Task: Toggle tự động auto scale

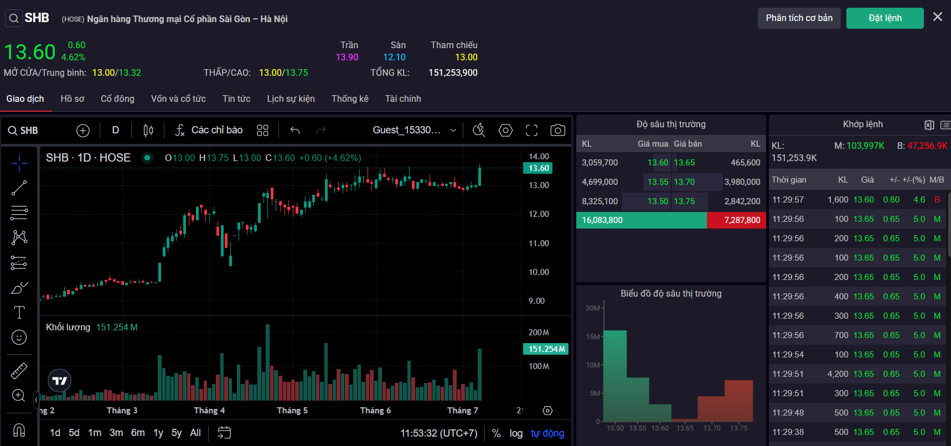Action: tap(547, 433)
